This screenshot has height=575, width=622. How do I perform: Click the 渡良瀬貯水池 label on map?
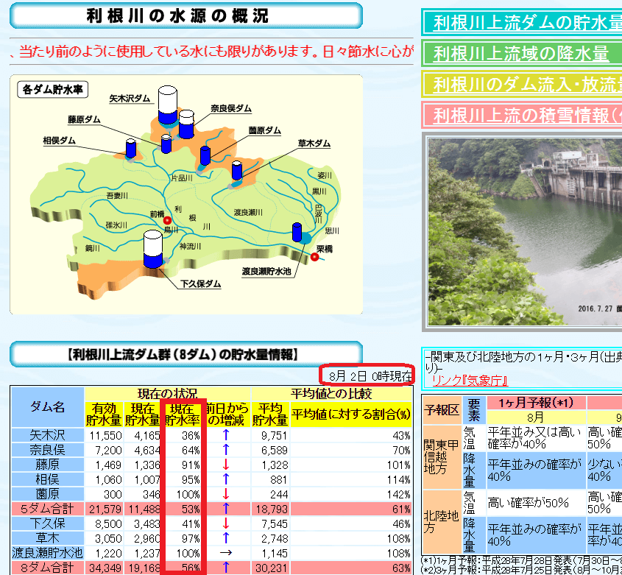(266, 272)
